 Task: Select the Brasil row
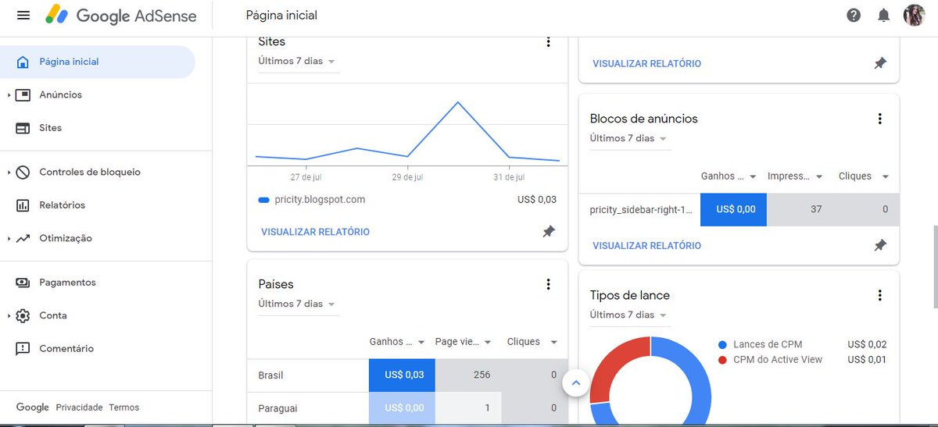407,375
